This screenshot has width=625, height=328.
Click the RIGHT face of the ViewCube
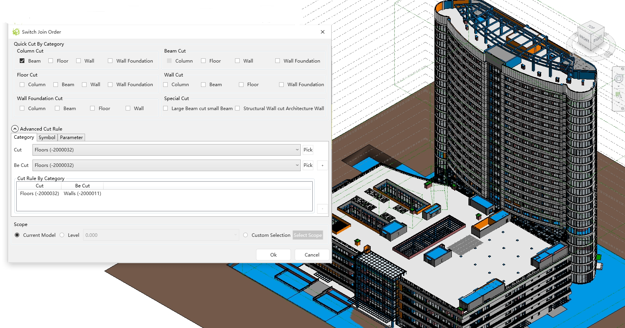pyautogui.click(x=598, y=39)
